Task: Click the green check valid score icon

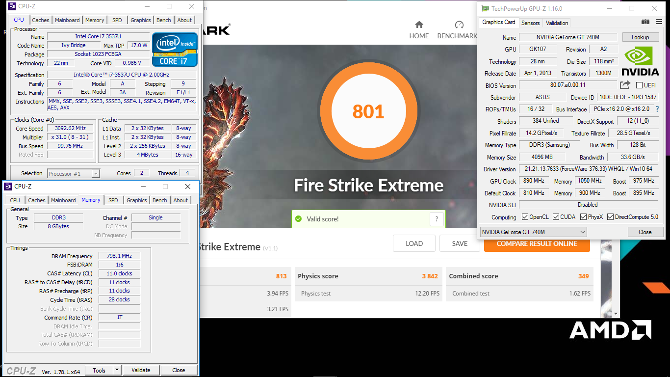Action: coord(298,219)
